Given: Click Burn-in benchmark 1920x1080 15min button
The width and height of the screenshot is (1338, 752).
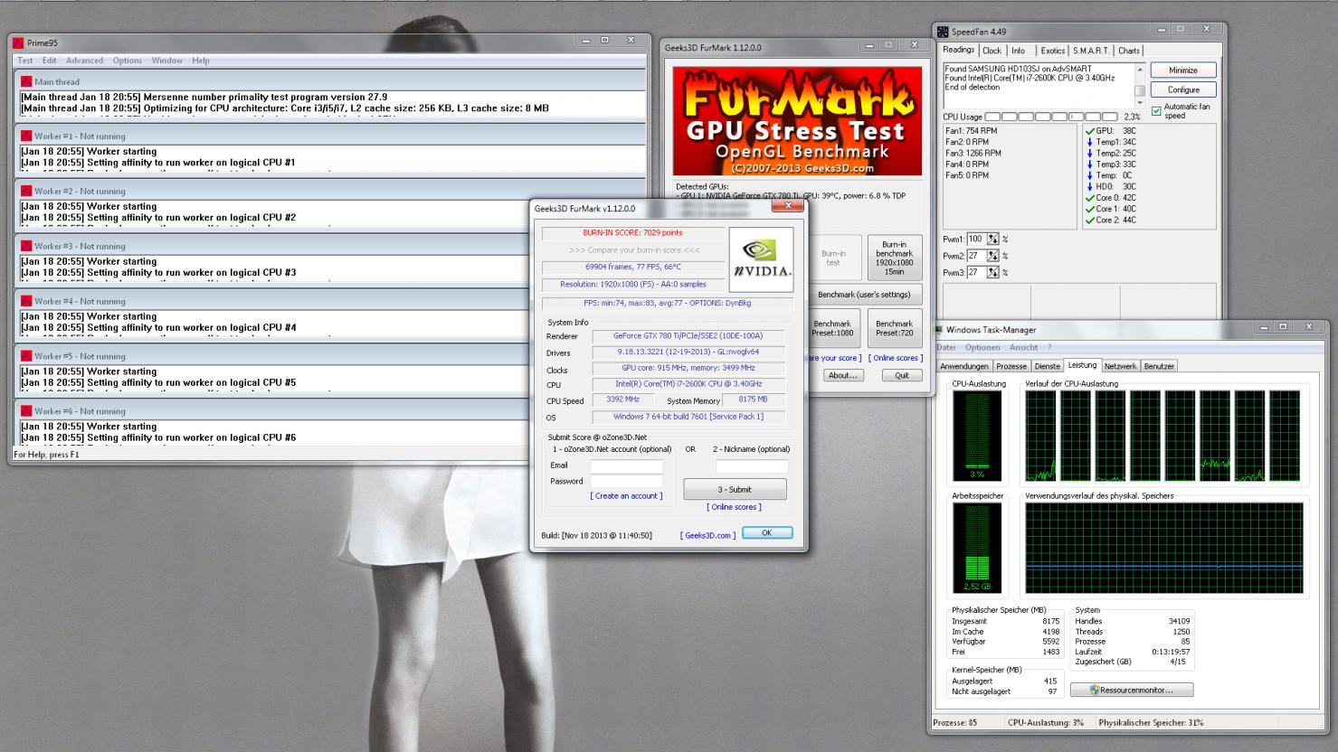Looking at the screenshot, I should coord(894,258).
